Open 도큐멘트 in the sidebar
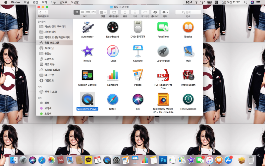The height and width of the screenshot is (166, 265). click(x=54, y=59)
